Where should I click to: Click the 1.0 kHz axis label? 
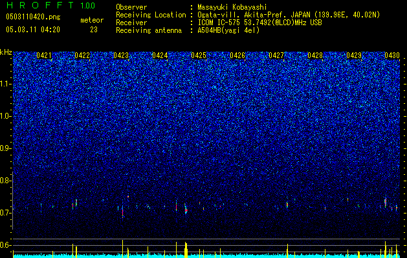(x=6, y=116)
